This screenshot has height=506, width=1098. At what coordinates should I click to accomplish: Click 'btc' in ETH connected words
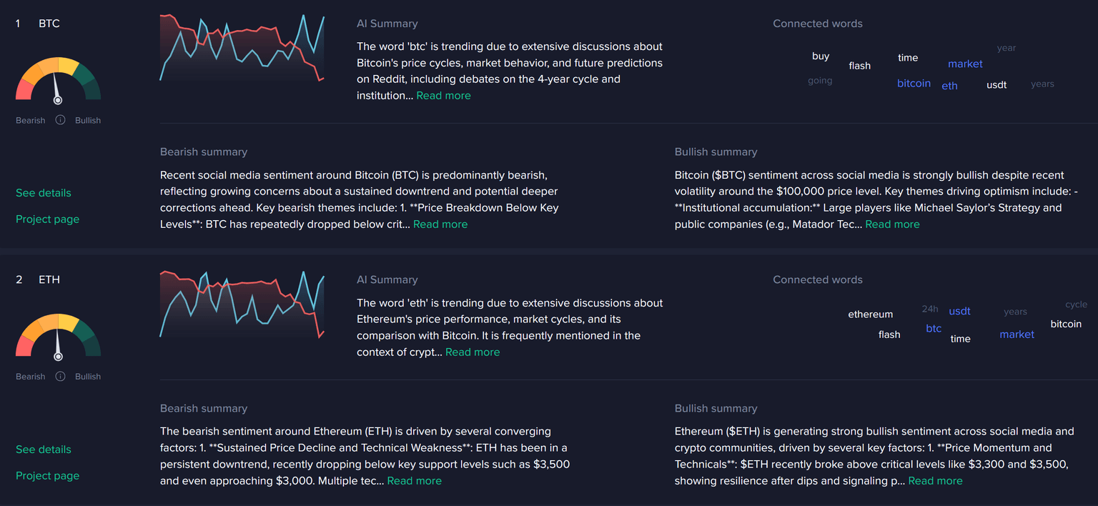[x=934, y=329]
